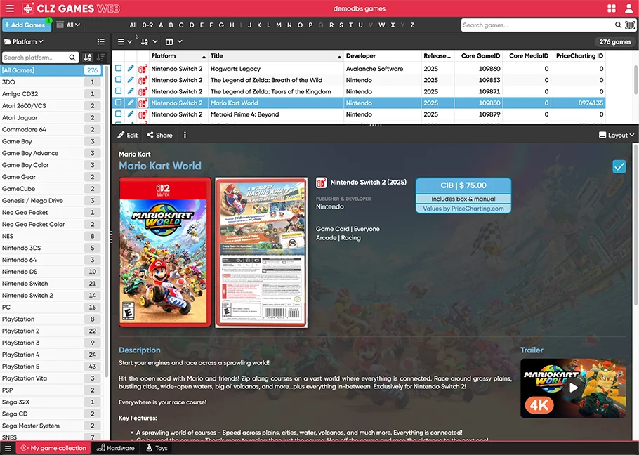
Task: Open the more options kebab menu
Action: tap(185, 135)
